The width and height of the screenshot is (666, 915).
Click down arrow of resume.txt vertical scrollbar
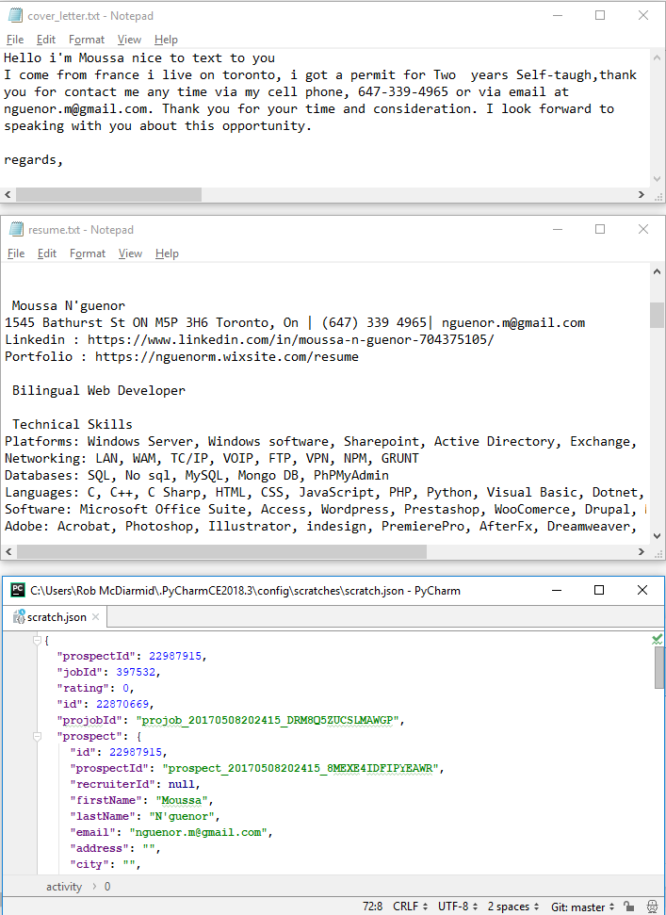(x=657, y=536)
